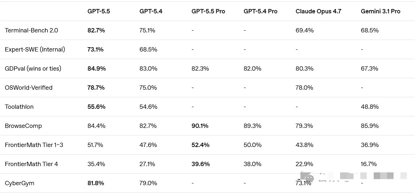This screenshot has height=196, width=417.
Task: Select the GPT-5.4 column header
Action: (x=151, y=12)
